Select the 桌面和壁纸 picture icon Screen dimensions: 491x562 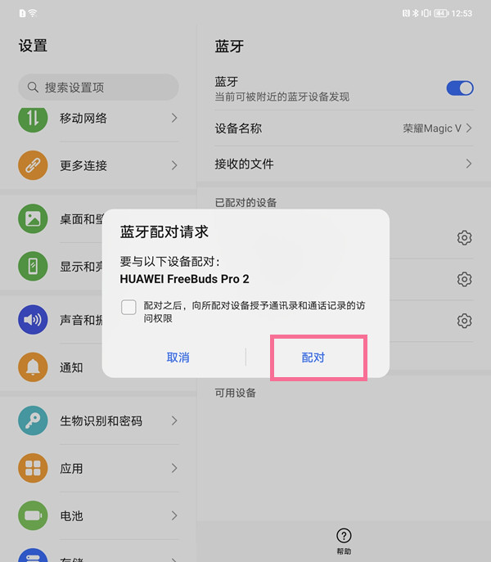33,218
